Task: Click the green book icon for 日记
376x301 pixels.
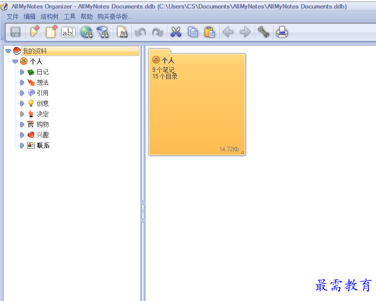Action: click(30, 72)
